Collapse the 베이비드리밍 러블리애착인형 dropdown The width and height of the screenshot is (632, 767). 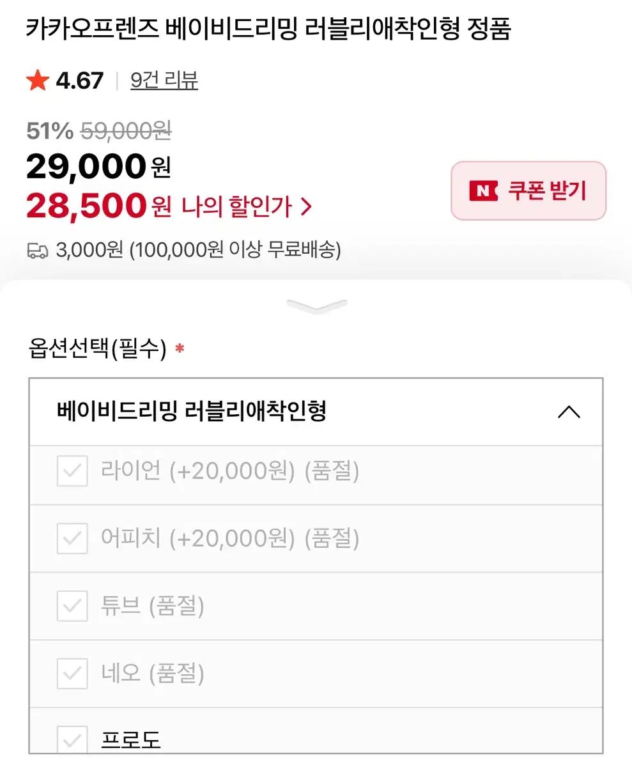point(316,412)
